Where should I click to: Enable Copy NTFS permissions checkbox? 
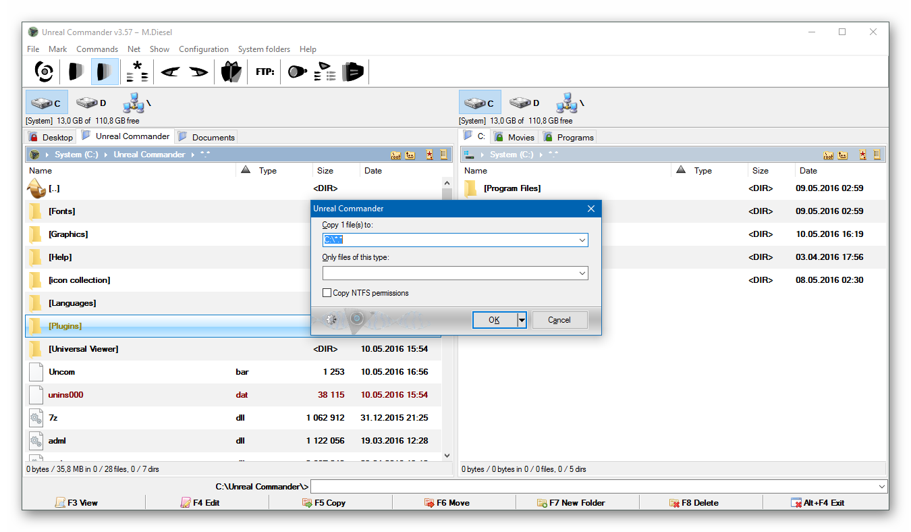tap(327, 293)
